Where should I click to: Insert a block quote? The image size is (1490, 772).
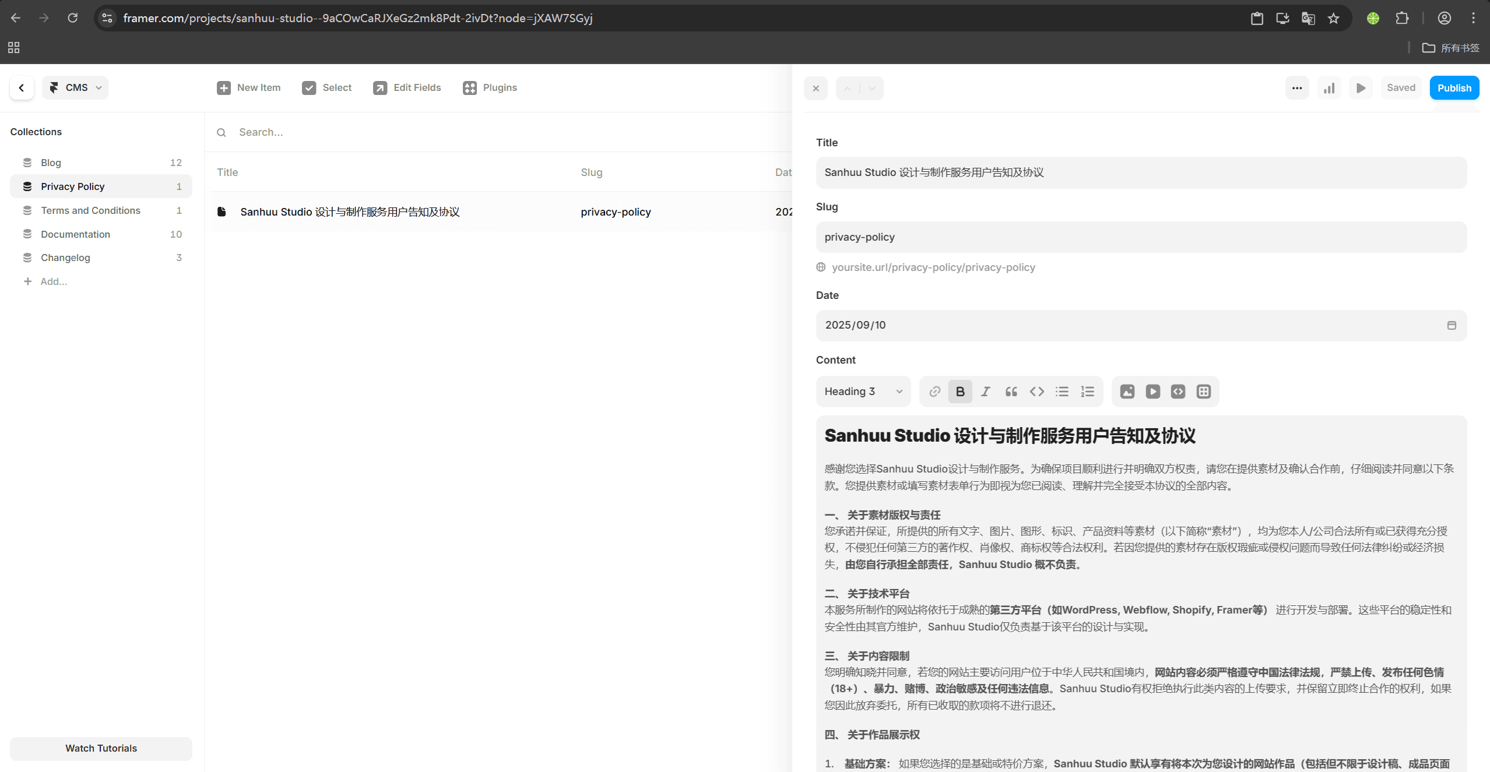coord(1011,392)
